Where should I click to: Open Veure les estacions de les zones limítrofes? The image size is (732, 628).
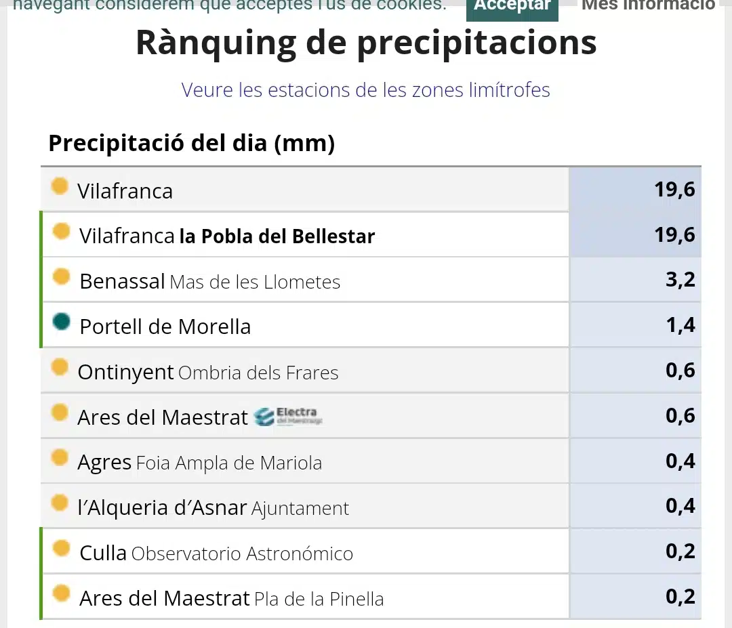[x=365, y=90]
